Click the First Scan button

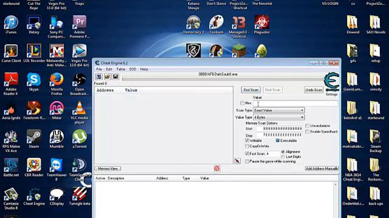click(251, 90)
